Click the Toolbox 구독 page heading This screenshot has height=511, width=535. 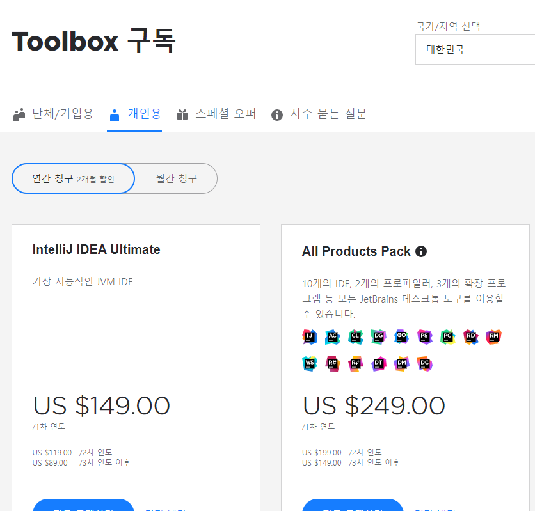[x=93, y=41]
